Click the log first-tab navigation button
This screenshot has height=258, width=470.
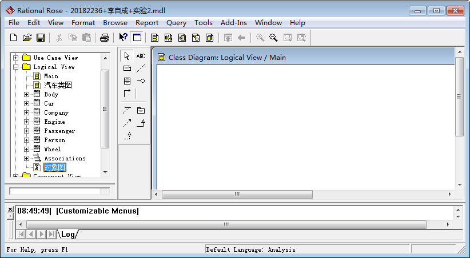click(21, 234)
